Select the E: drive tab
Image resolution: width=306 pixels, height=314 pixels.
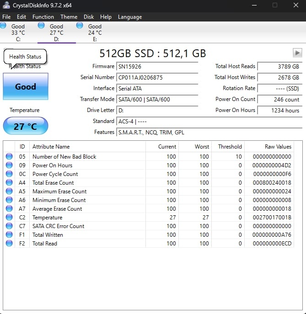[95, 32]
